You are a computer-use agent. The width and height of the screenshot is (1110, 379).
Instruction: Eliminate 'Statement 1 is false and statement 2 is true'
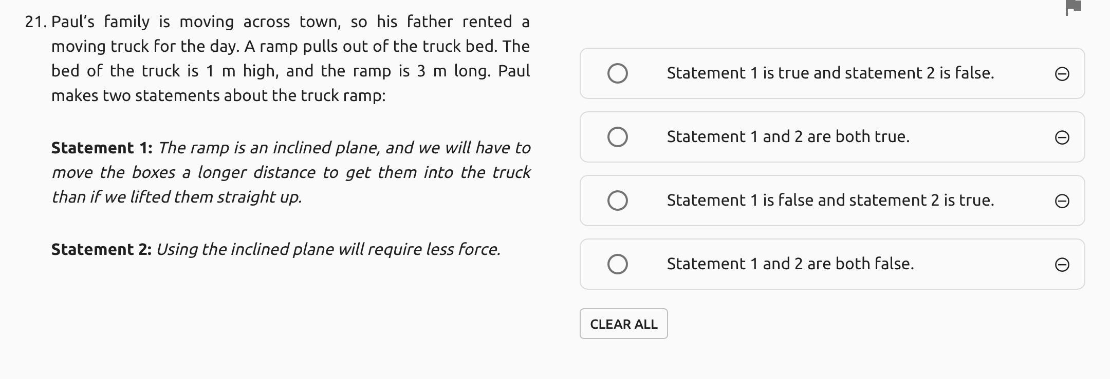(x=1062, y=201)
